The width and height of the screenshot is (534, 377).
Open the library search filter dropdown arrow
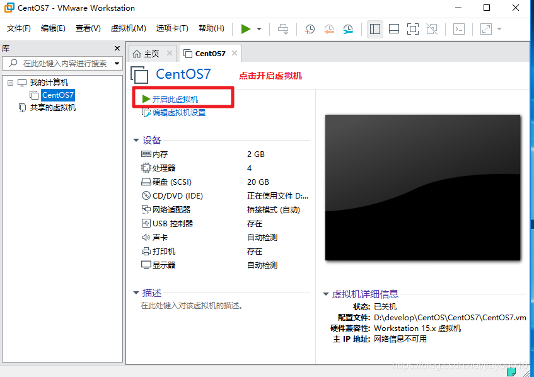[117, 63]
